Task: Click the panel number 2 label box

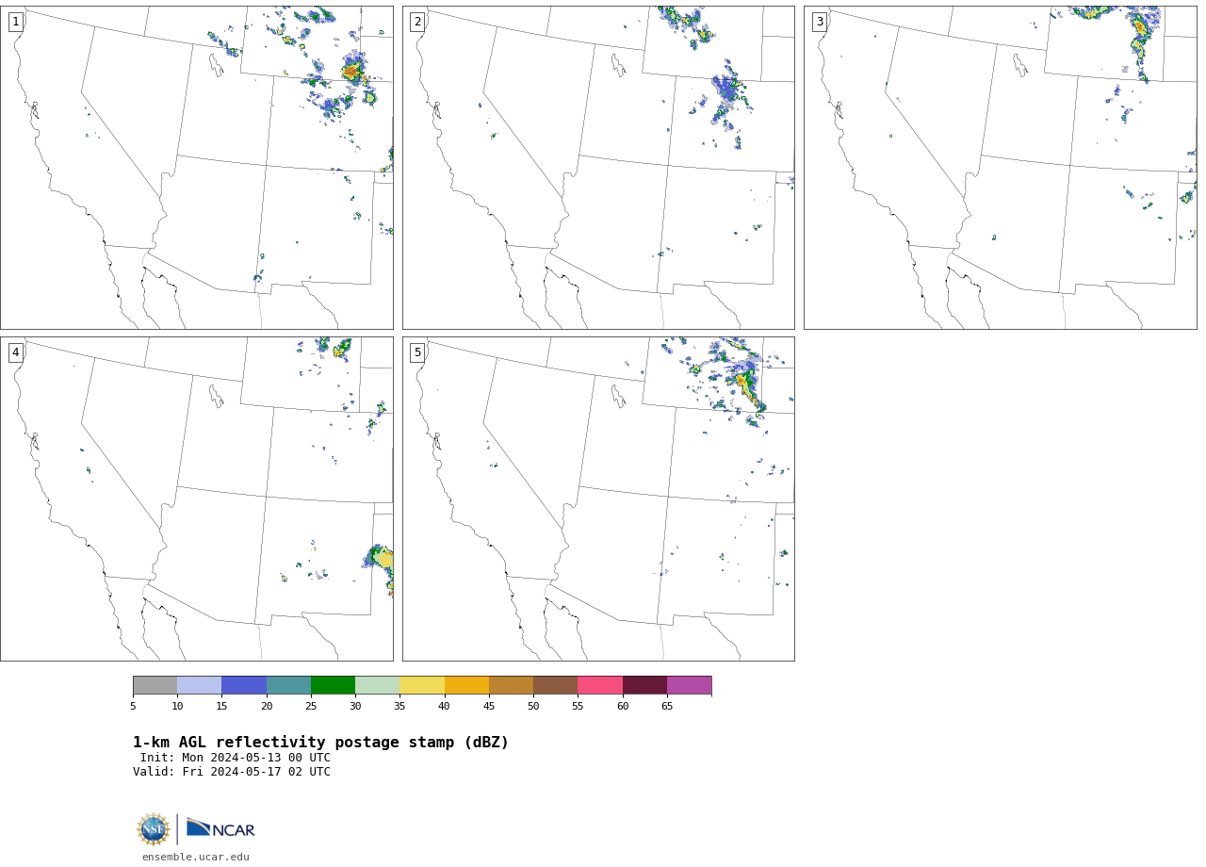Action: point(417,22)
